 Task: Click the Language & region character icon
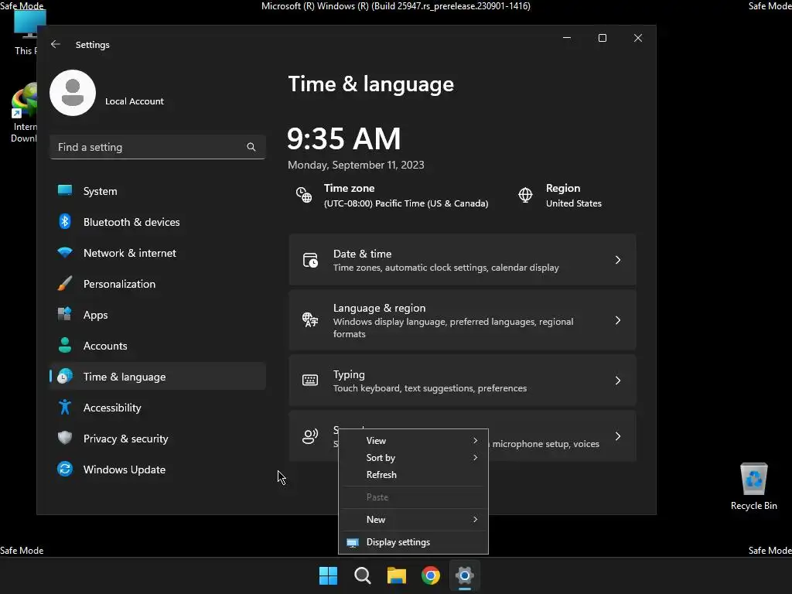click(310, 319)
